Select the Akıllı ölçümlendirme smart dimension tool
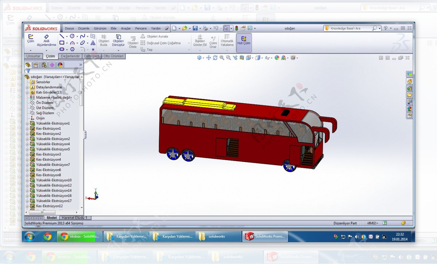 (46, 40)
